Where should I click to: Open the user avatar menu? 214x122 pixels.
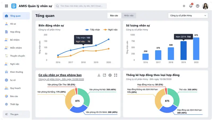205,6
